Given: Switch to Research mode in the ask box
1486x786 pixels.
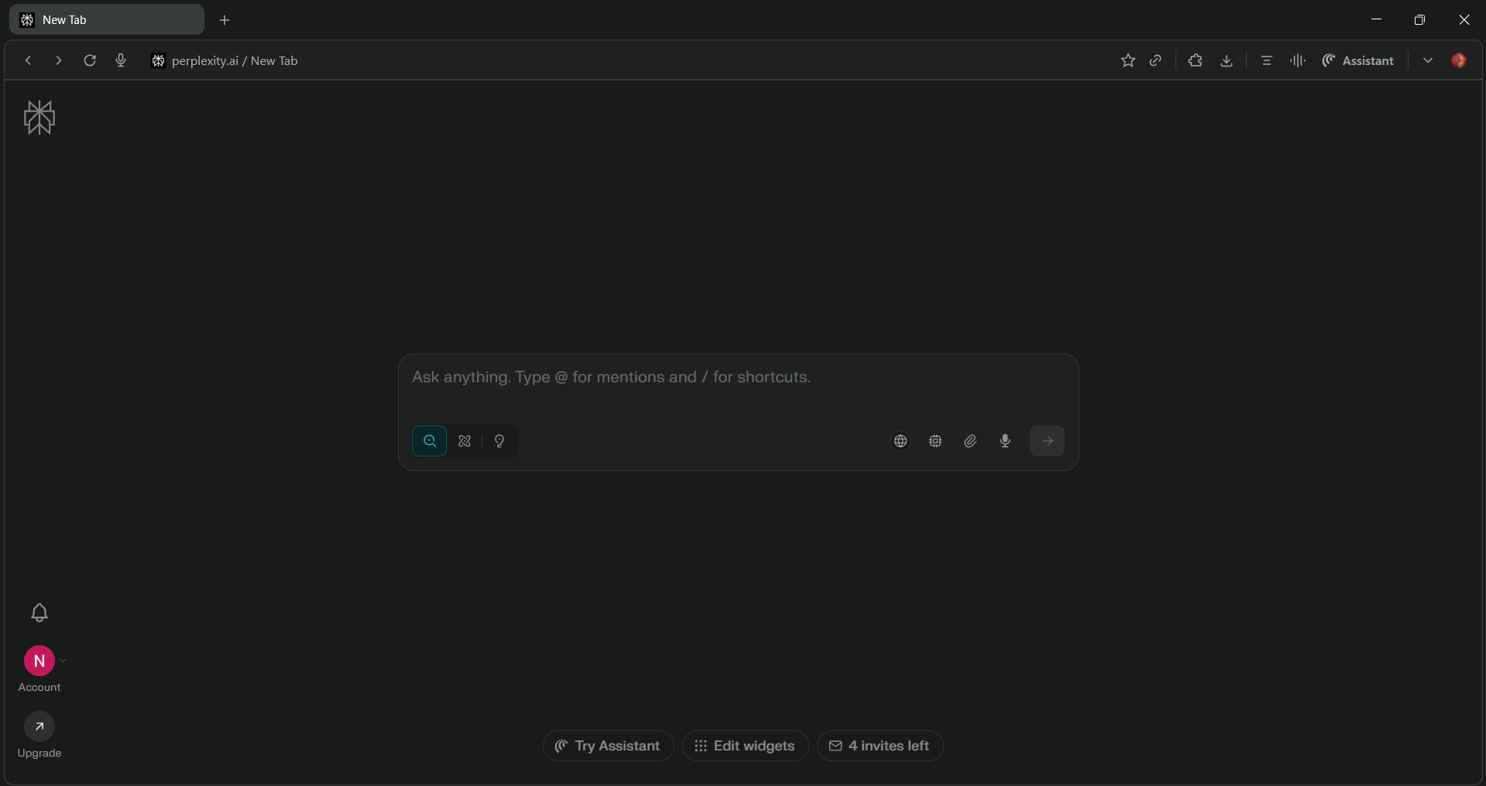Looking at the screenshot, I should pos(464,441).
